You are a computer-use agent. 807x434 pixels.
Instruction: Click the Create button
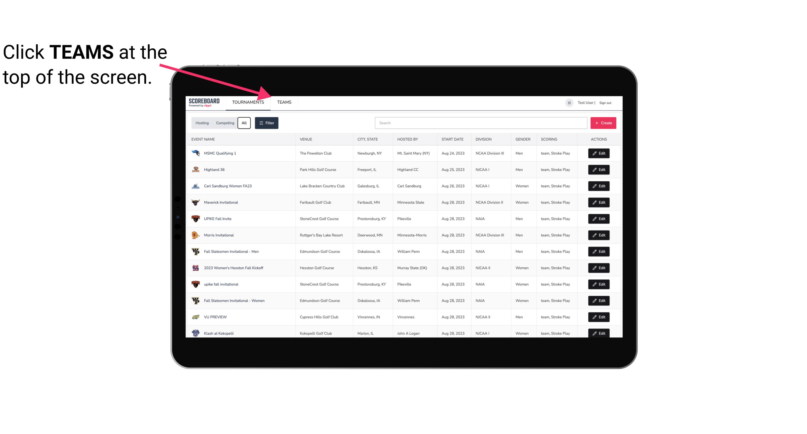603,123
